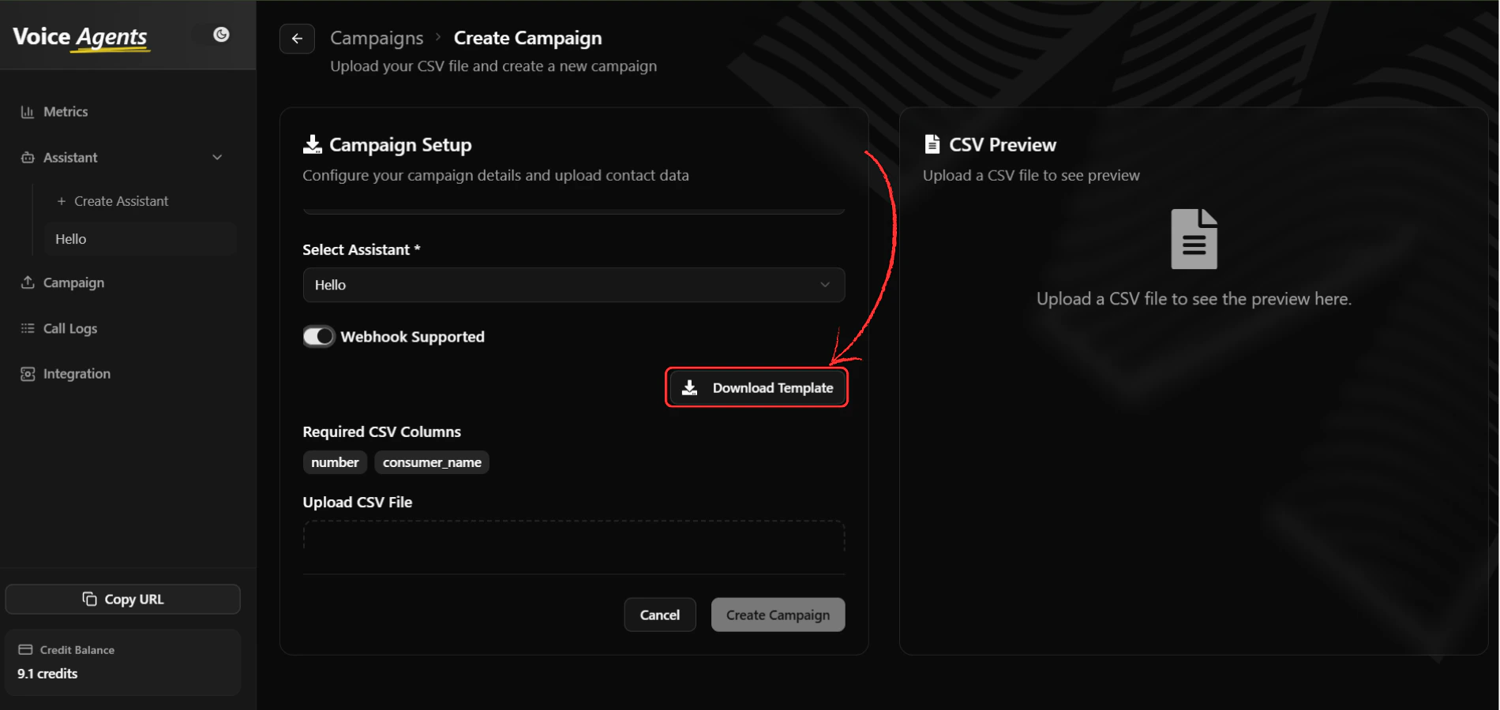Click the Integration icon in sidebar
The image size is (1500, 710).
(x=26, y=373)
